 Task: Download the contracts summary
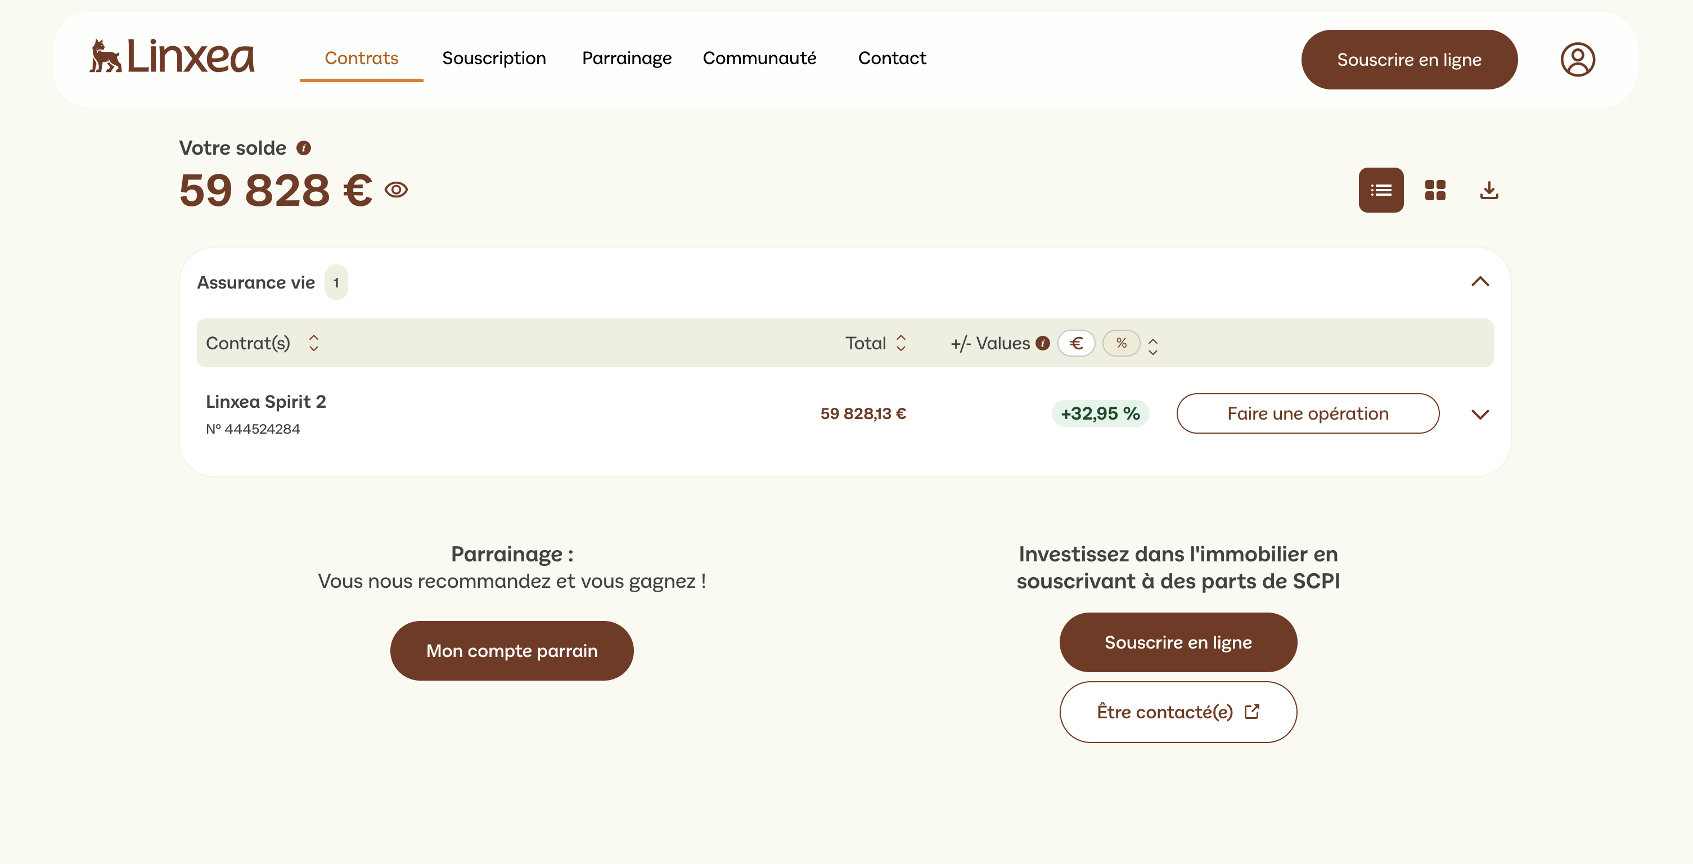point(1489,190)
